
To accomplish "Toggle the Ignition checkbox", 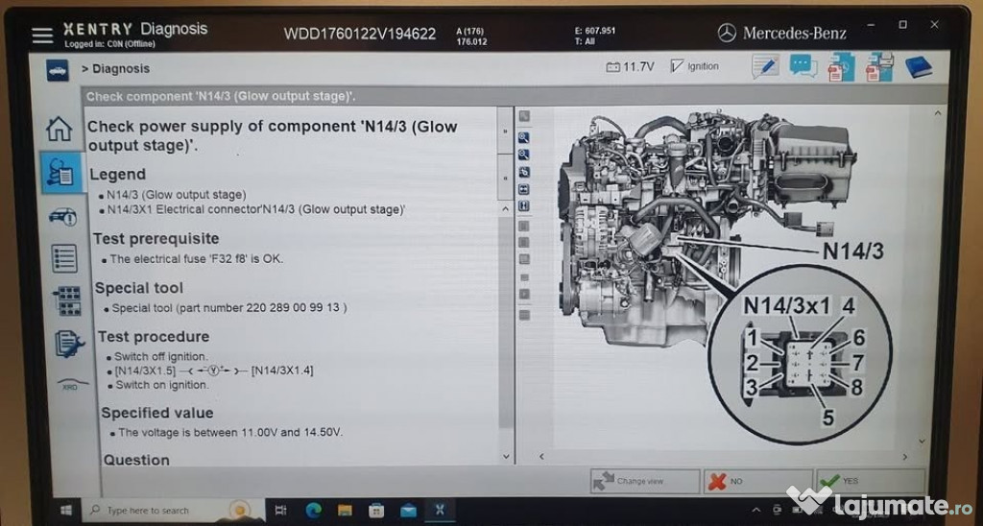I will (x=678, y=66).
